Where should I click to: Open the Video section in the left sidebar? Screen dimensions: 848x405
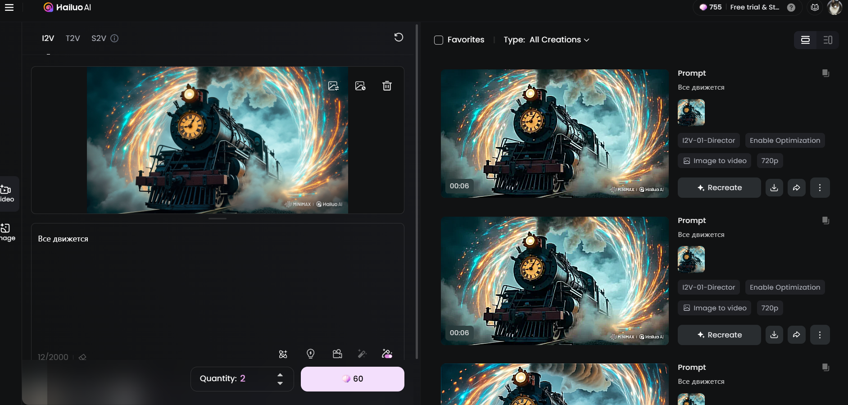(x=8, y=194)
